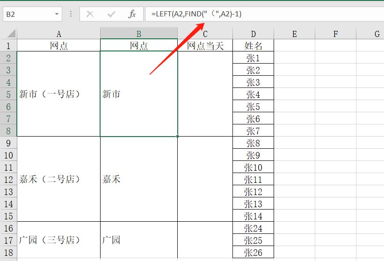Image resolution: width=384 pixels, height=261 pixels.
Task: Click the cell containing 张4
Action: [x=253, y=94]
